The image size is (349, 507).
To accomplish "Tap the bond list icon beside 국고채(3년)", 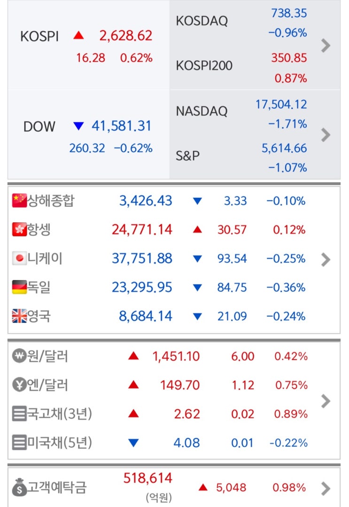I will [x=19, y=414].
